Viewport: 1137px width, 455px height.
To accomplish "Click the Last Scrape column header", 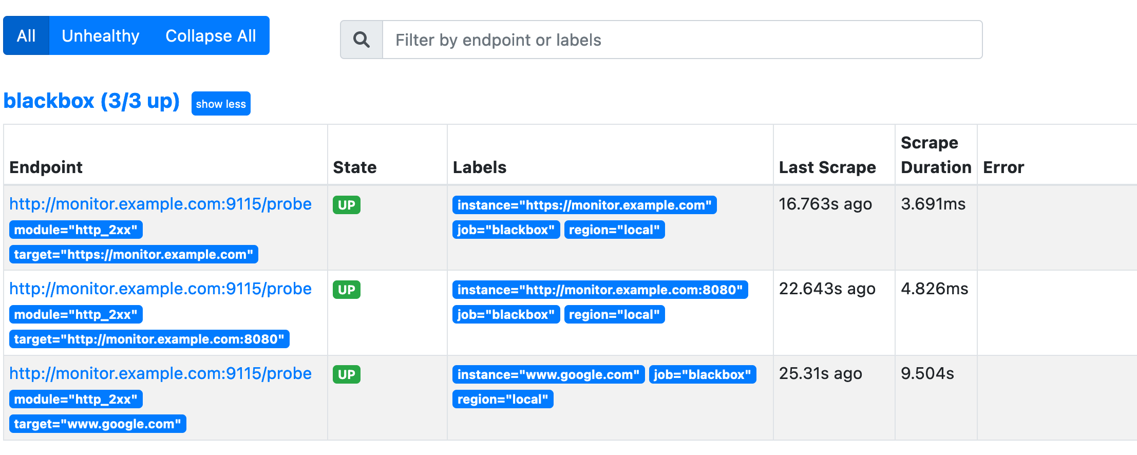I will (827, 167).
